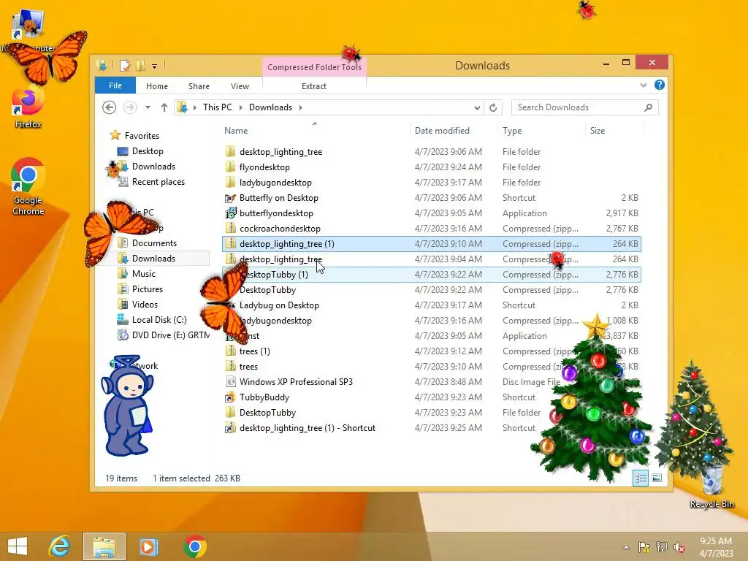Switch to the Home ribbon tab
The image size is (748, 561).
point(157,86)
